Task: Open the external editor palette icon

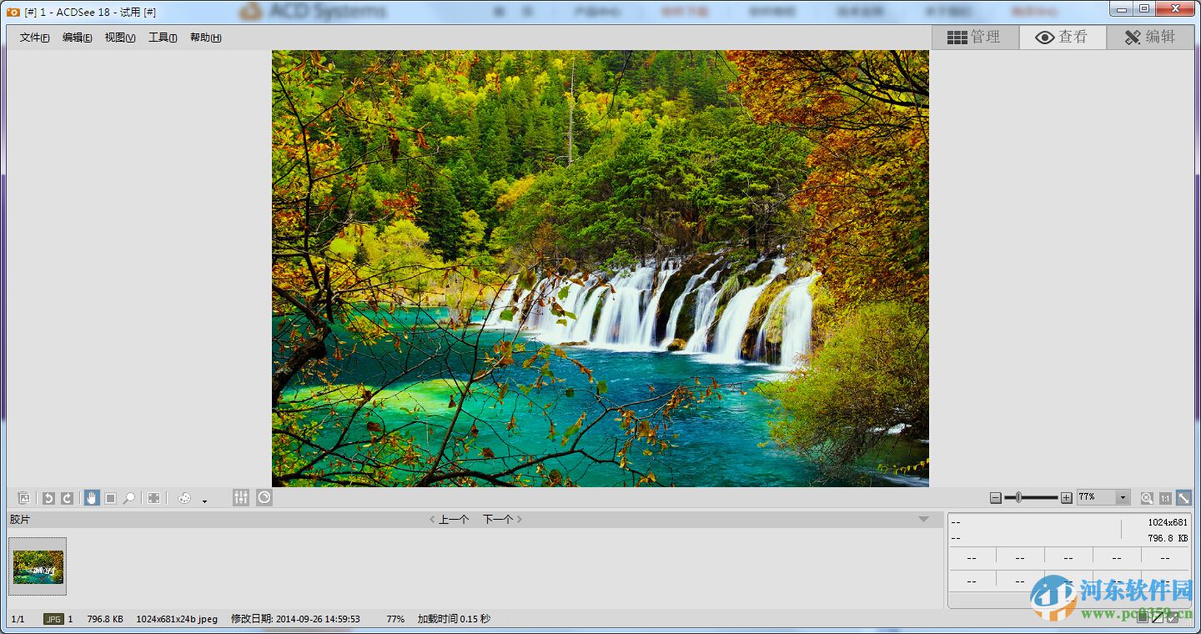Action: click(184, 498)
